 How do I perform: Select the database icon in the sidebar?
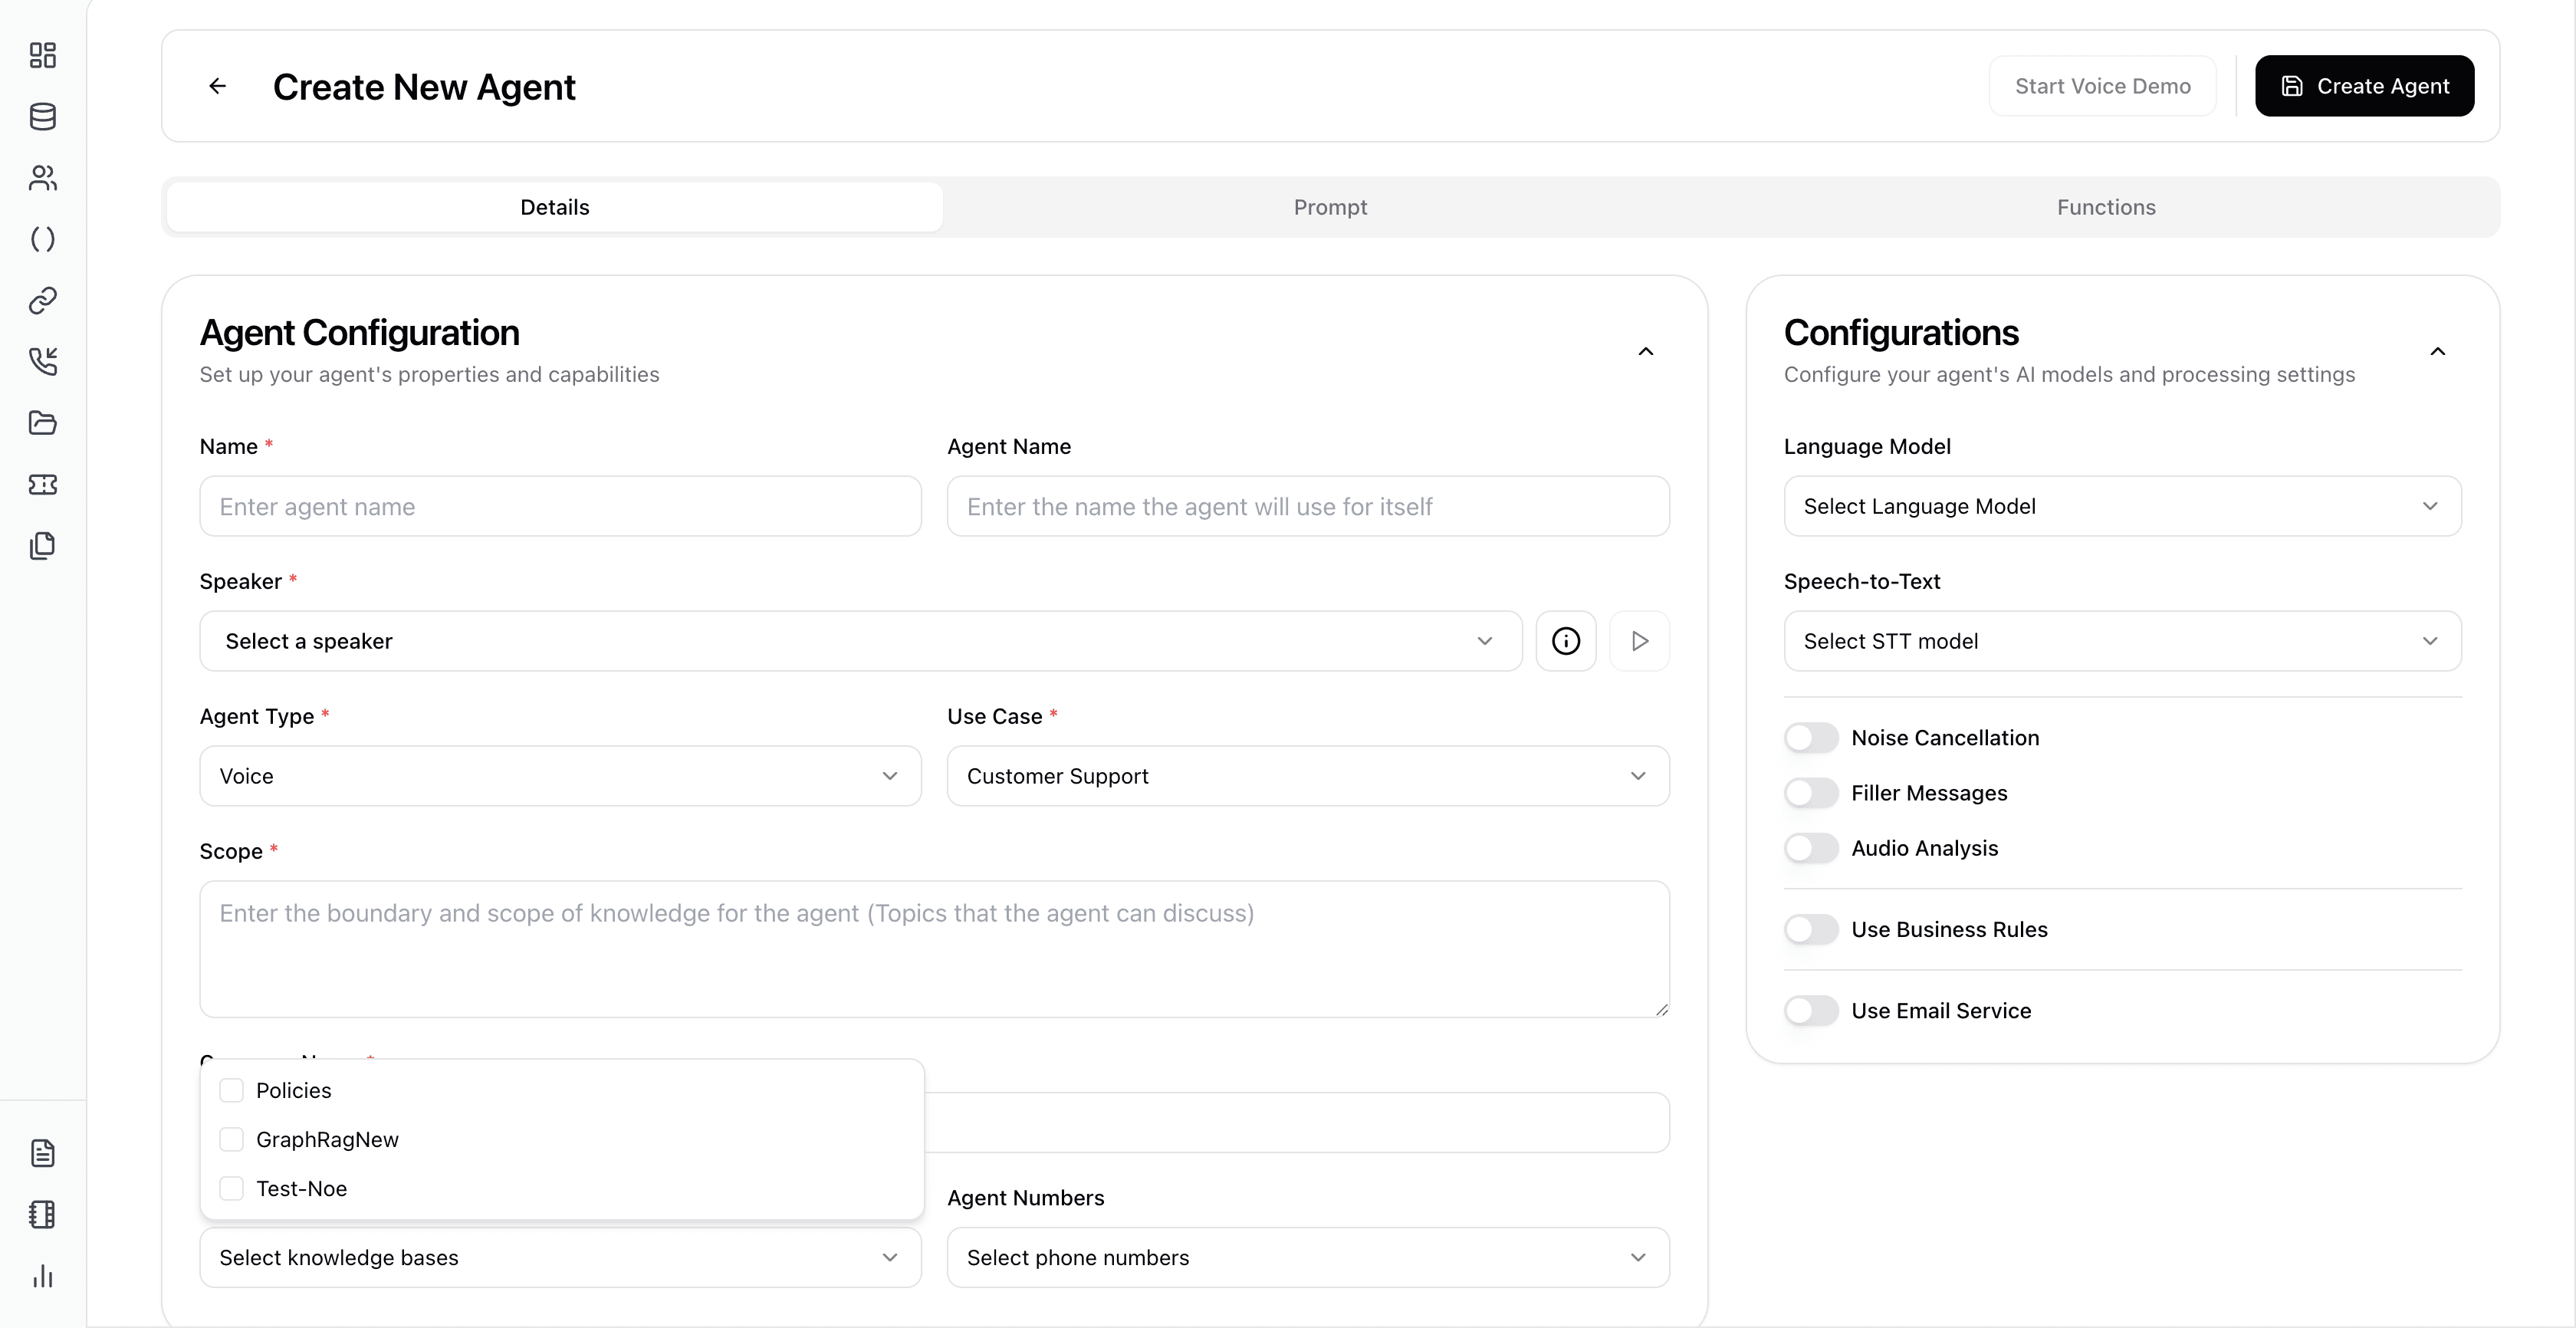point(42,117)
